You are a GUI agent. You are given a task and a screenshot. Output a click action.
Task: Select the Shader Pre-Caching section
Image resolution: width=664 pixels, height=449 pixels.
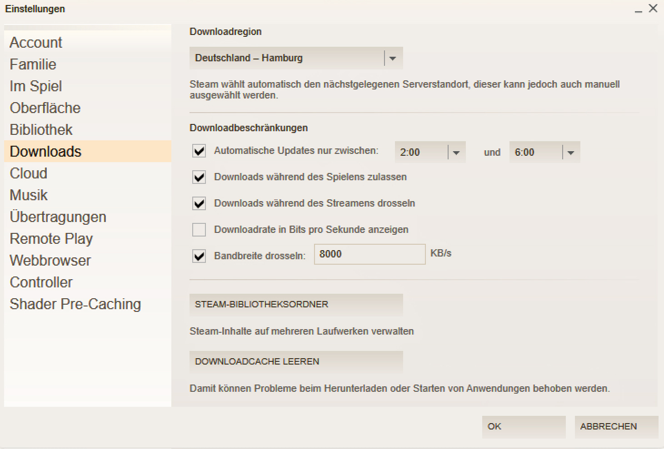(x=75, y=304)
